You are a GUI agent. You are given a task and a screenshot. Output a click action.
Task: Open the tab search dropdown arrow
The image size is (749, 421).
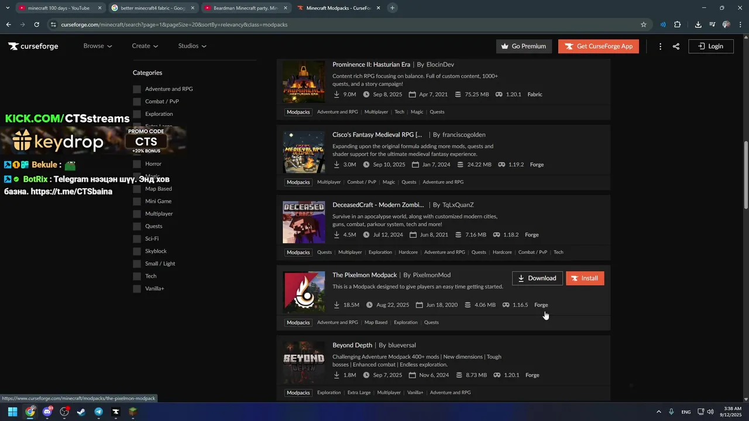click(x=7, y=8)
